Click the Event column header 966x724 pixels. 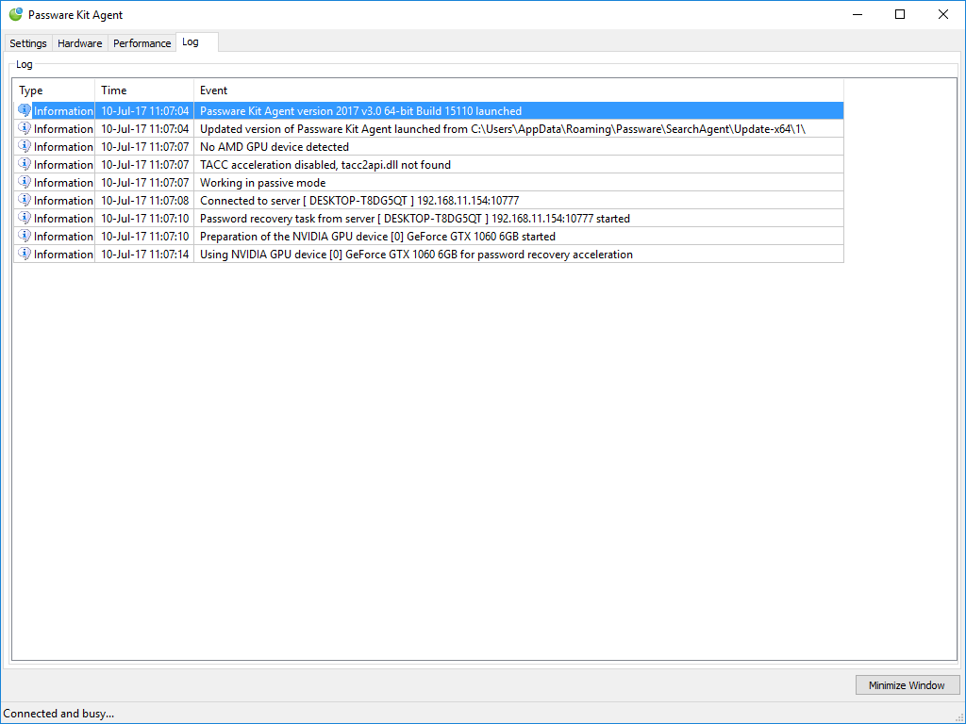(519, 90)
